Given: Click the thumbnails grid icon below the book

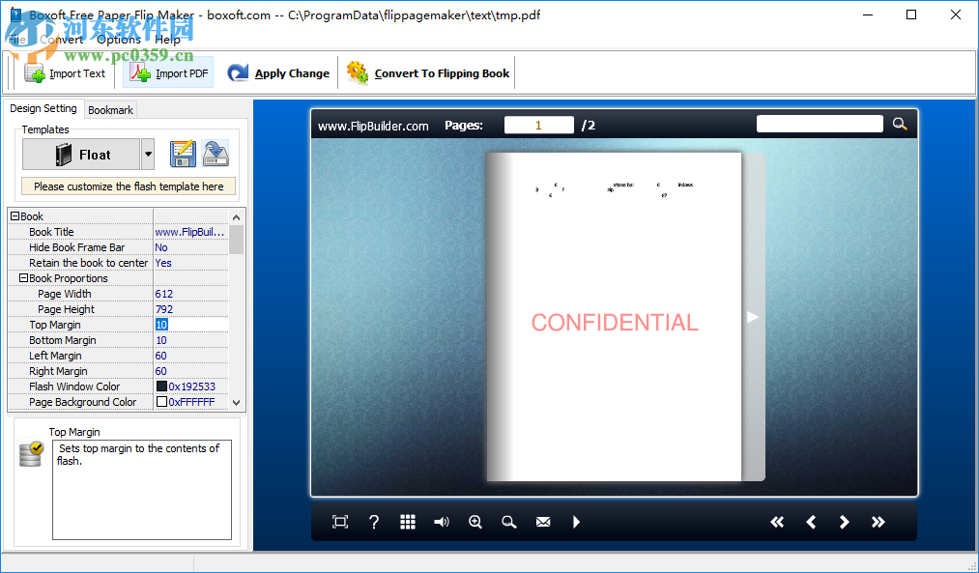Looking at the screenshot, I should click(407, 522).
